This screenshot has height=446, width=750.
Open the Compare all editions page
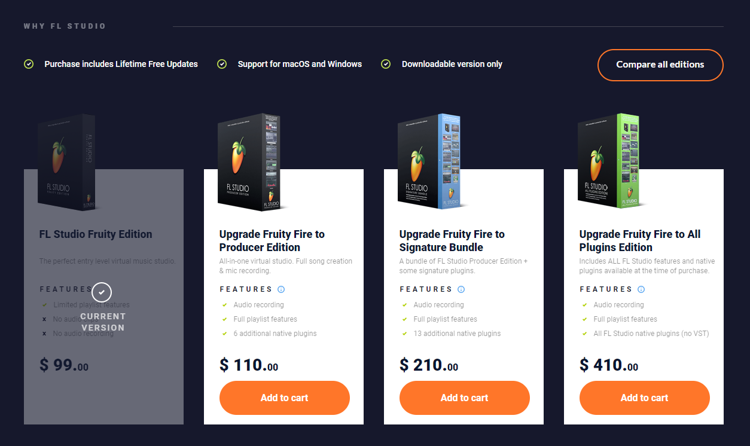pos(660,65)
